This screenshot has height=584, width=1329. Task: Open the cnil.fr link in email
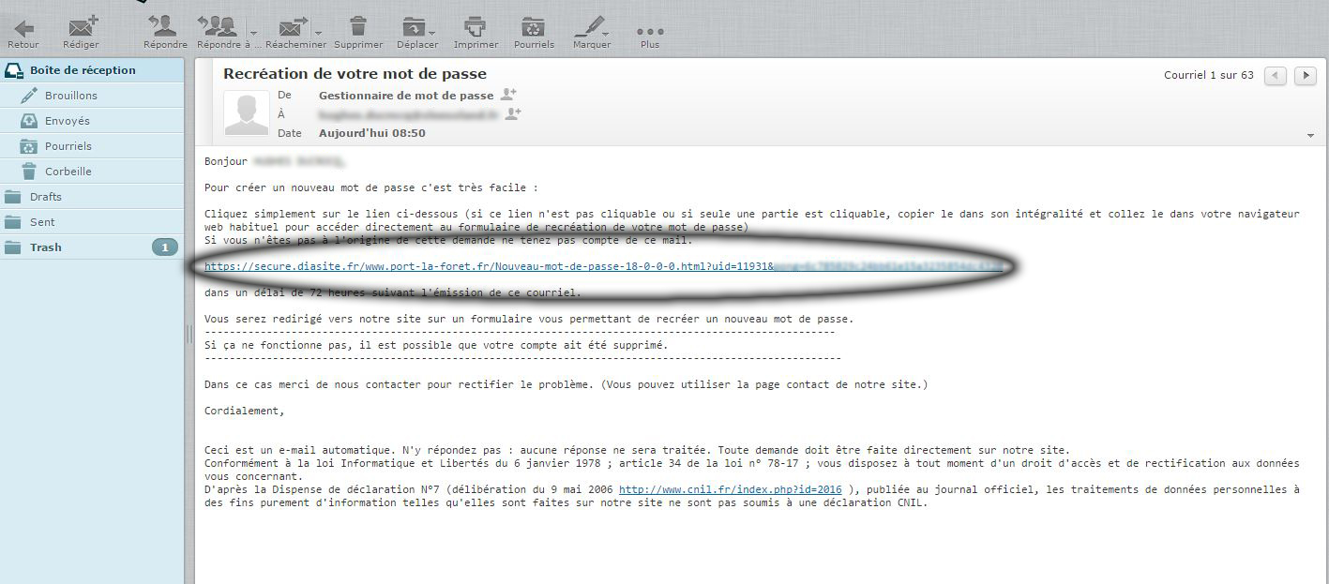[730, 489]
